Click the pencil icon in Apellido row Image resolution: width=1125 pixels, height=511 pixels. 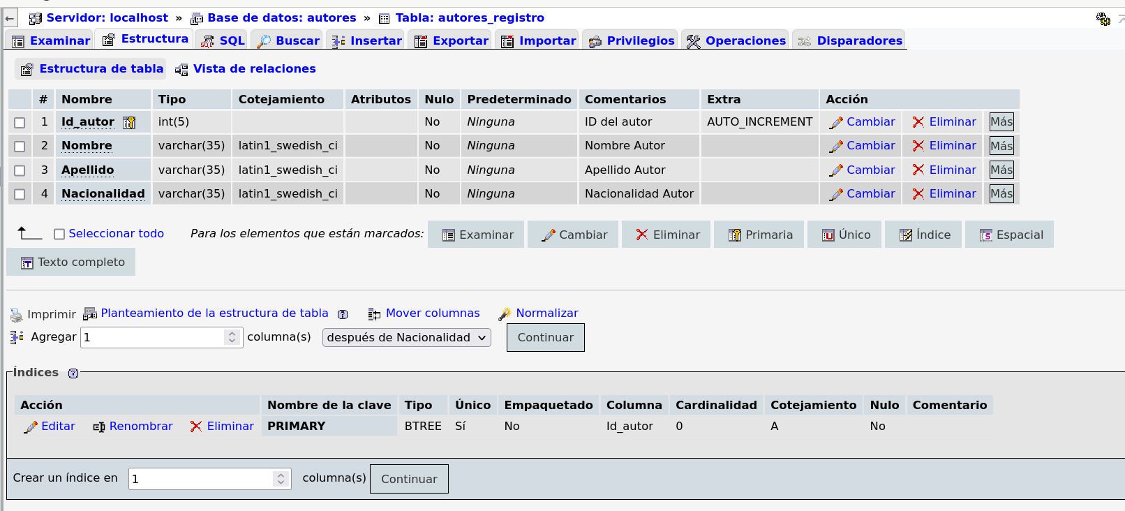click(x=835, y=170)
